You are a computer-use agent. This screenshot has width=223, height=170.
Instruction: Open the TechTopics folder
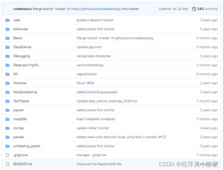[21, 101]
